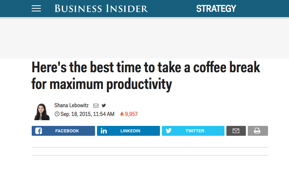Click the dark gray email share button
Viewport: 289px width, 170px height.
click(x=236, y=131)
